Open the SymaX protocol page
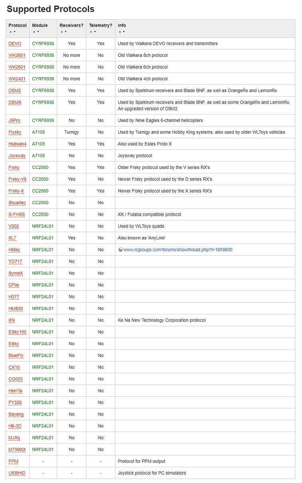This screenshot has height=483, width=302. 16,273
